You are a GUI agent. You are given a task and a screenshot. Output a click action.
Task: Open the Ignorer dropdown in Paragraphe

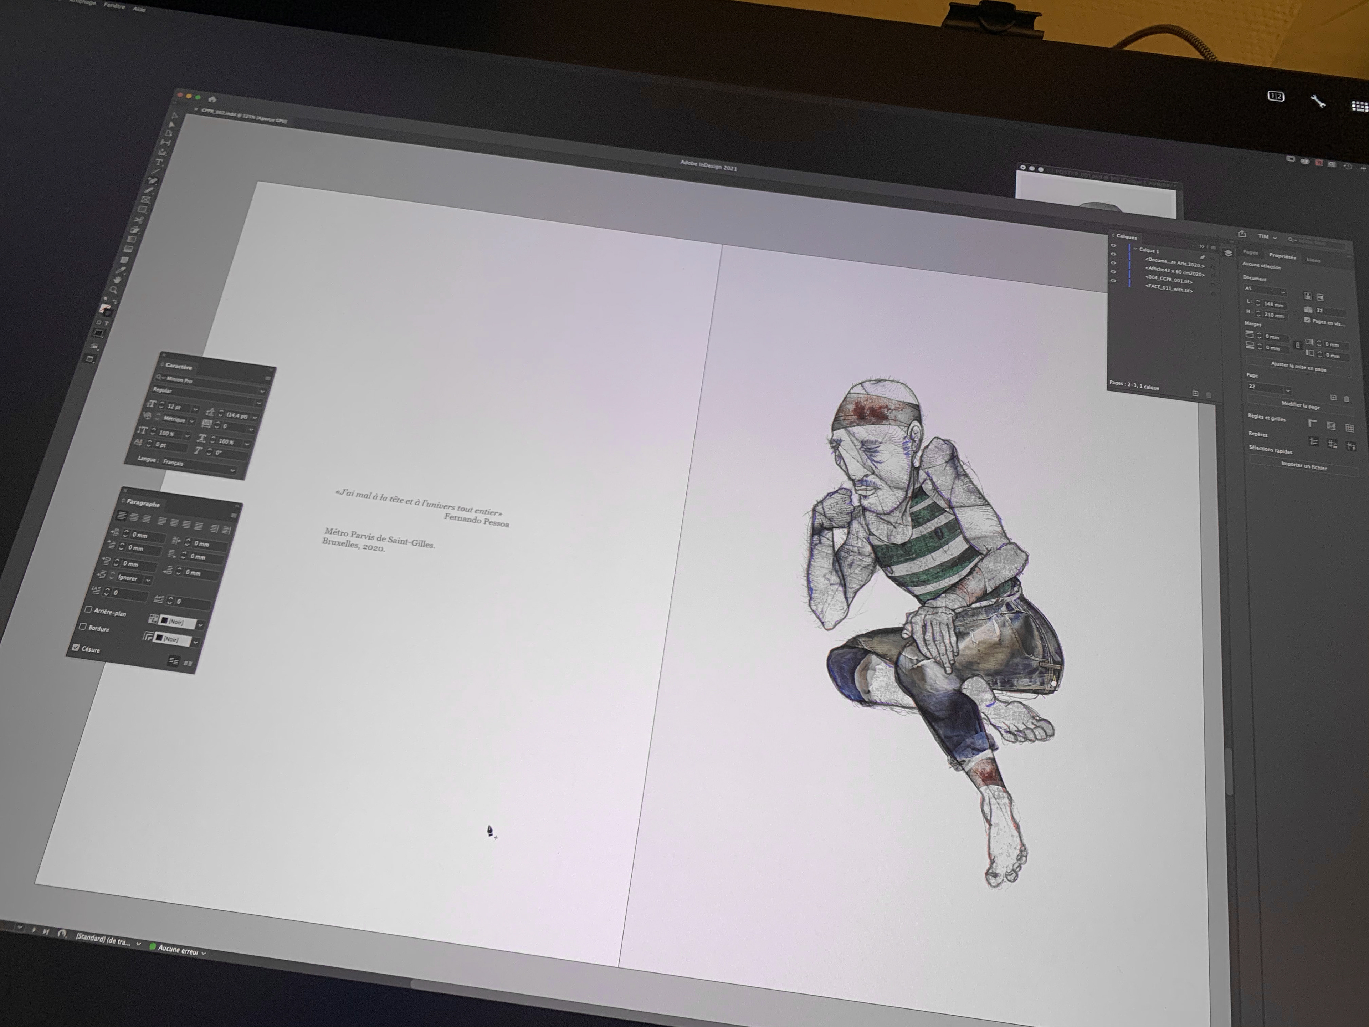pyautogui.click(x=148, y=580)
